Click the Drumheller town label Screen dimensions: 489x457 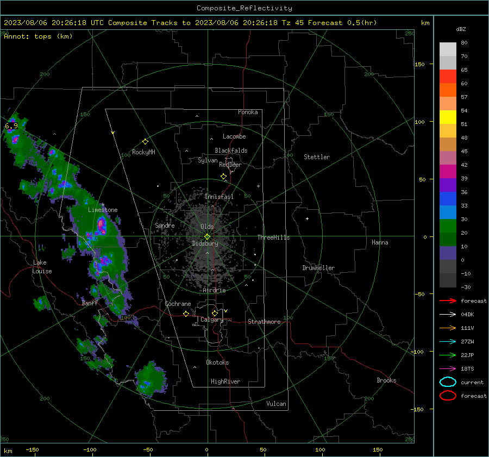318,268
